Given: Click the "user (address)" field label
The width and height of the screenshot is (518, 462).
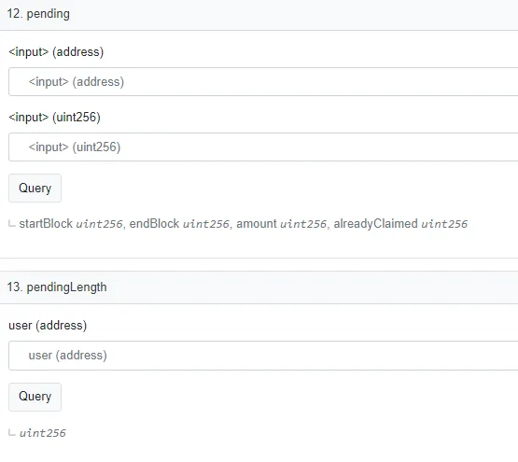Looking at the screenshot, I should [x=48, y=326].
